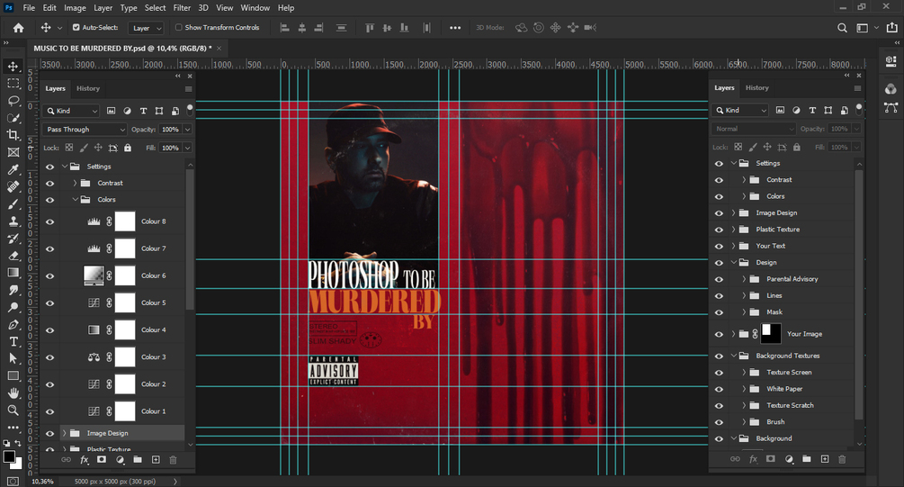
Task: Hide the Your Image group
Action: tap(719, 334)
